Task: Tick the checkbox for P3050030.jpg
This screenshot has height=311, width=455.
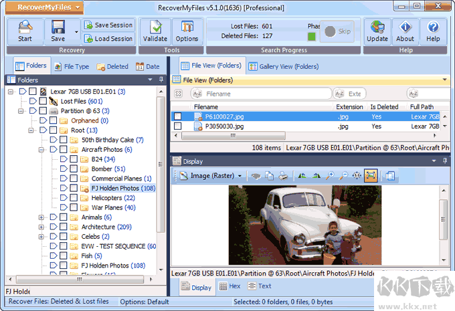Action: click(x=177, y=126)
